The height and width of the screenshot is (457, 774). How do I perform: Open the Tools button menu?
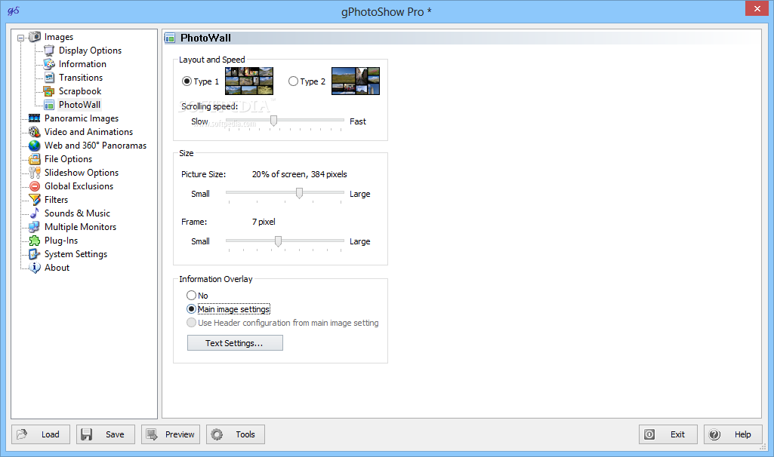[x=236, y=434]
